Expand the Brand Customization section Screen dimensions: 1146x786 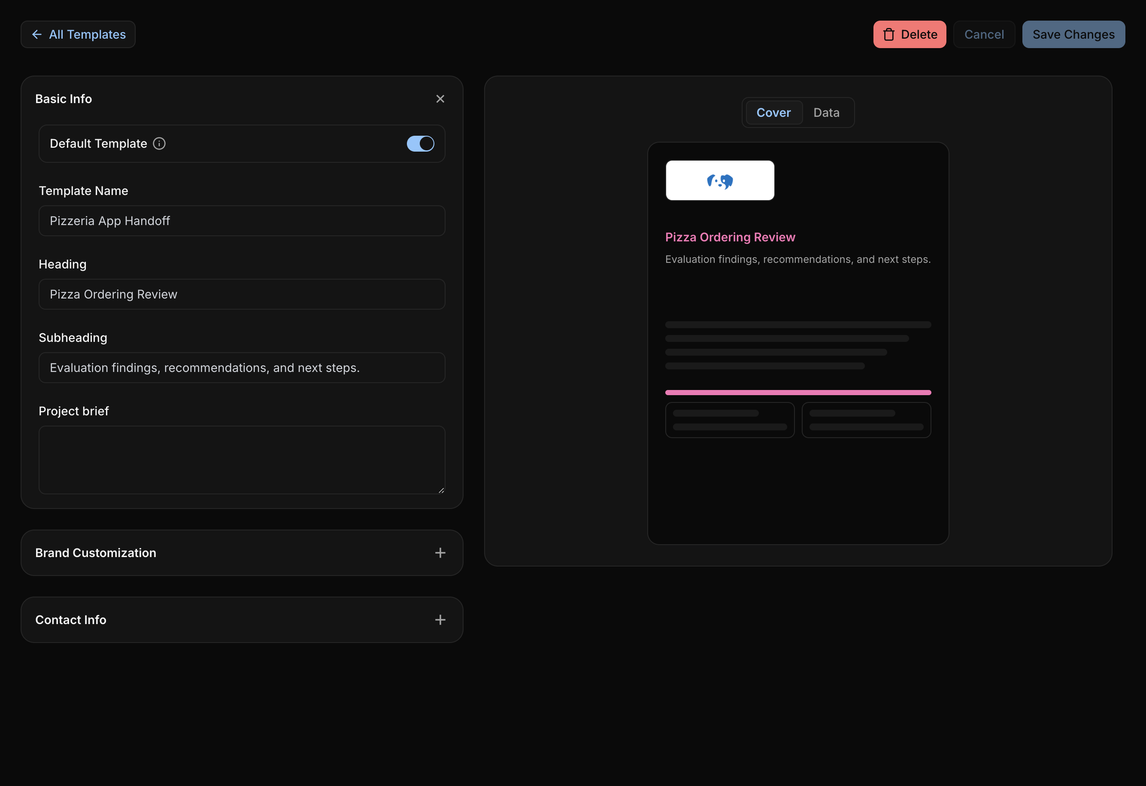tap(242, 553)
